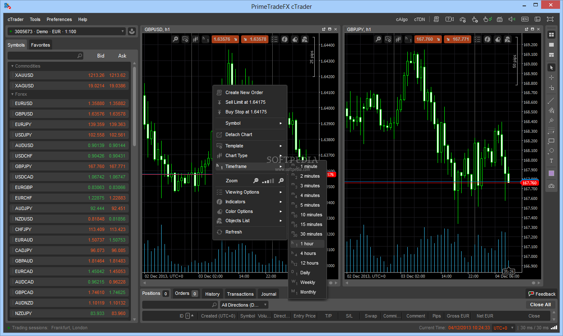Open objects list shapes icon on GBPJPY chart
Screen dimensions: 563x336
pyautogui.click(x=508, y=39)
